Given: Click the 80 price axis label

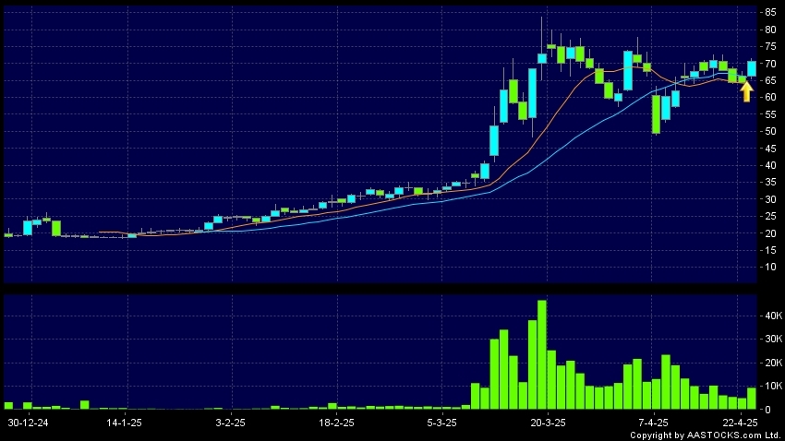Looking at the screenshot, I should [770, 30].
